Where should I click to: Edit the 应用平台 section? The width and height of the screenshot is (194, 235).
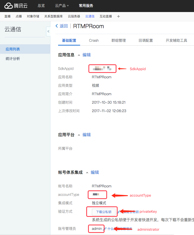click(87, 135)
